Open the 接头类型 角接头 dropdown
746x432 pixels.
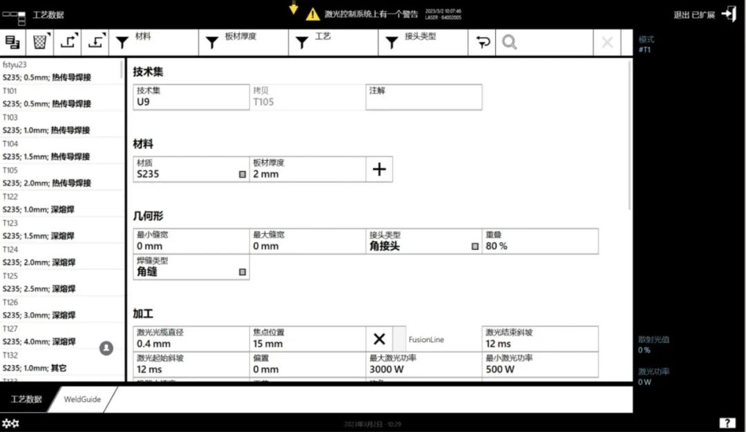(424, 242)
